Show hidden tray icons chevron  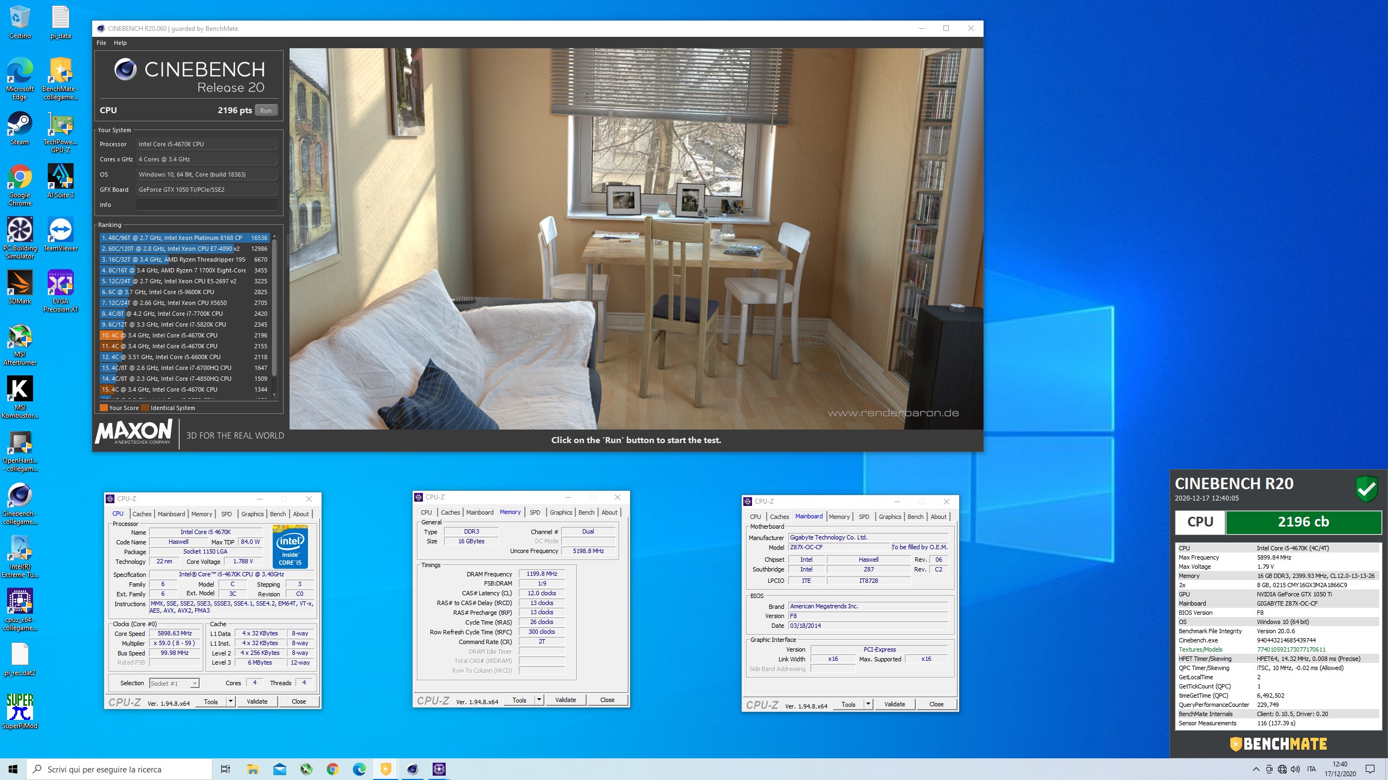[x=1256, y=769]
